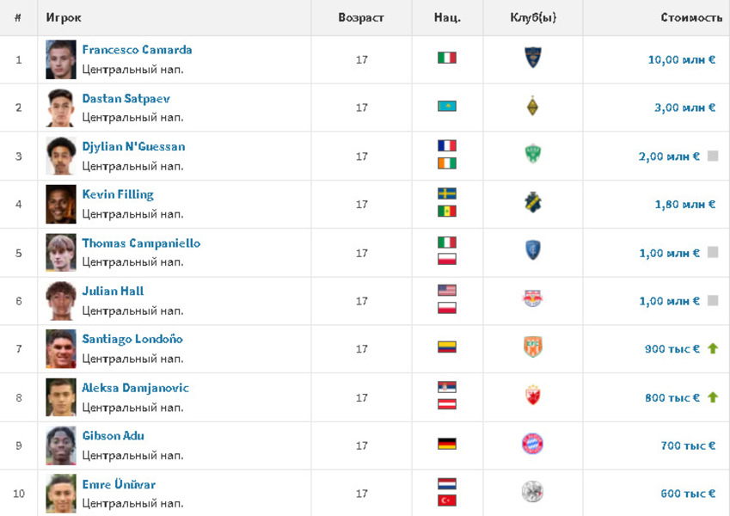Click the green up arrow beside 900 тыс €
Screen dimensions: 730x516
tap(712, 348)
